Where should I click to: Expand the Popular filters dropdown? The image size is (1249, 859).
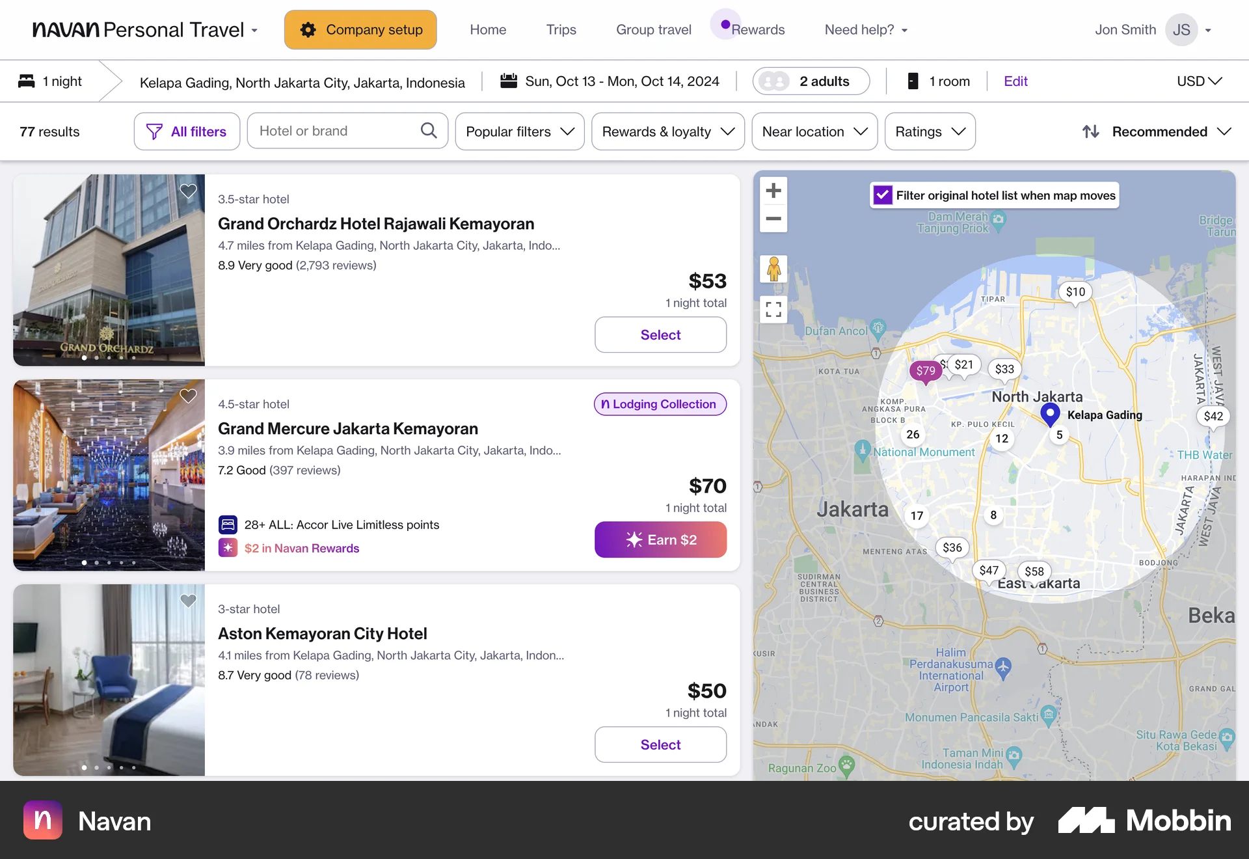(x=519, y=131)
